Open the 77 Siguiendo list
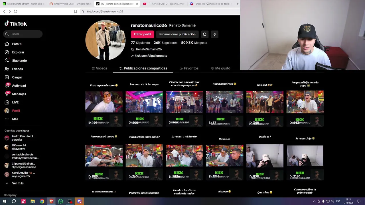This screenshot has width=365, height=205. coord(140,43)
